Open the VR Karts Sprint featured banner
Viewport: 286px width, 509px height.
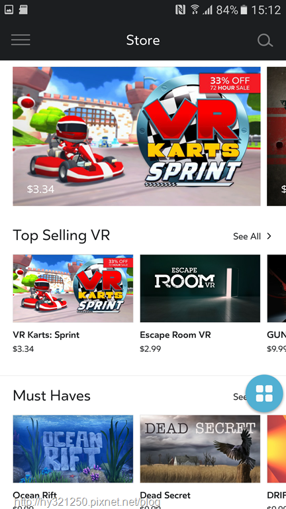click(136, 137)
